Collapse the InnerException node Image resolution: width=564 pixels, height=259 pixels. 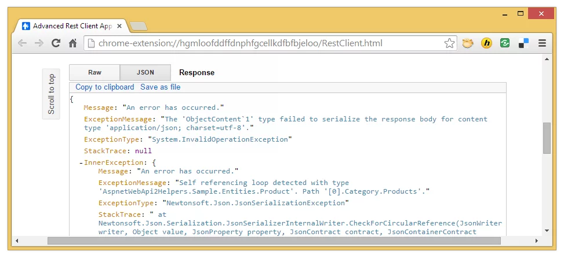point(81,163)
